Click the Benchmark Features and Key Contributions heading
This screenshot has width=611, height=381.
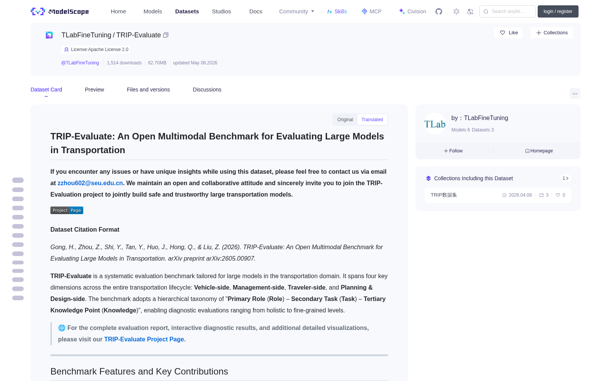(x=139, y=371)
